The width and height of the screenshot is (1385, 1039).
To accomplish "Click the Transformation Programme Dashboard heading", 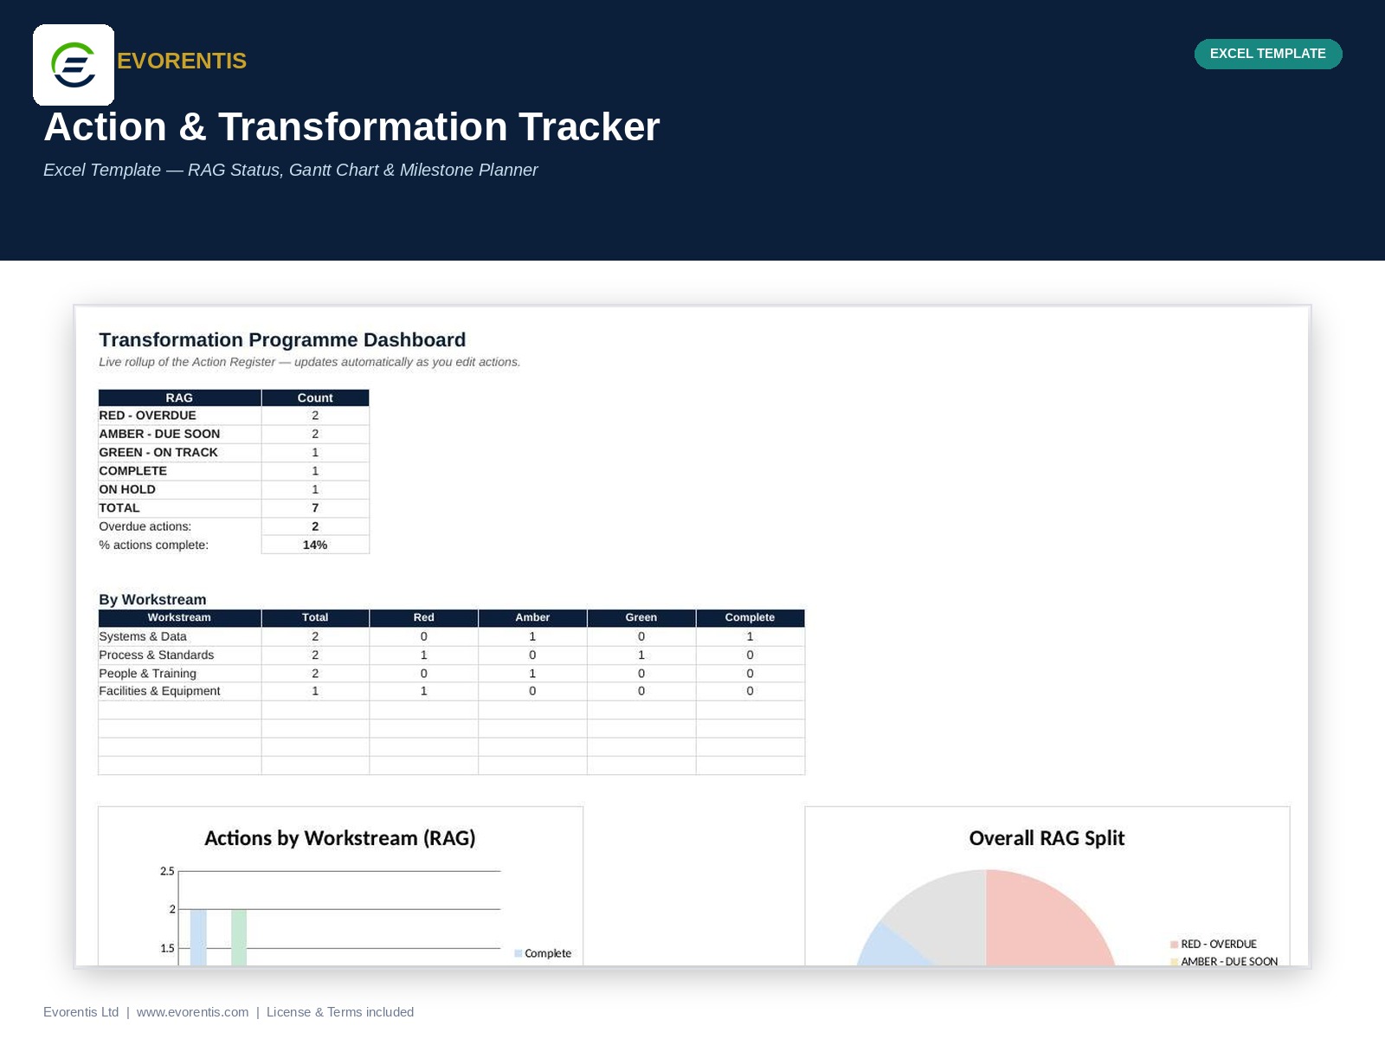I will 282,339.
